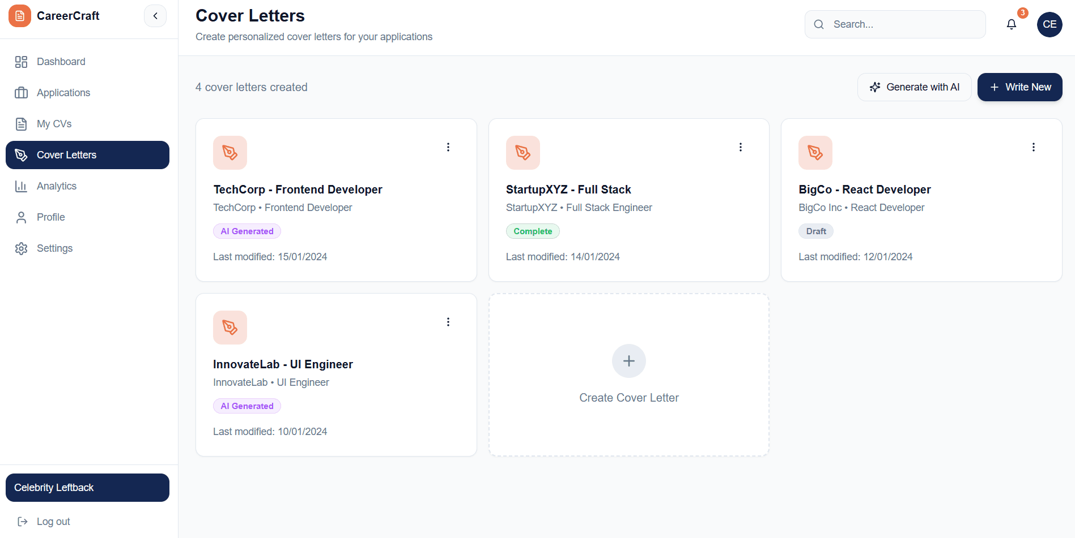
Task: Open StartupXYZ - Full Stack cover letter title
Action: 568,190
